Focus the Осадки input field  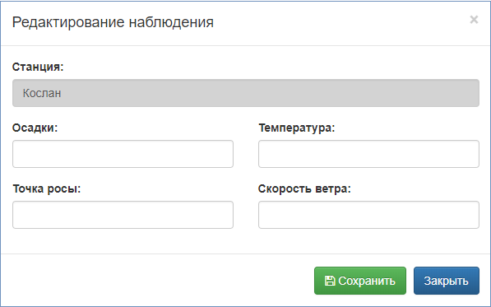pos(123,154)
